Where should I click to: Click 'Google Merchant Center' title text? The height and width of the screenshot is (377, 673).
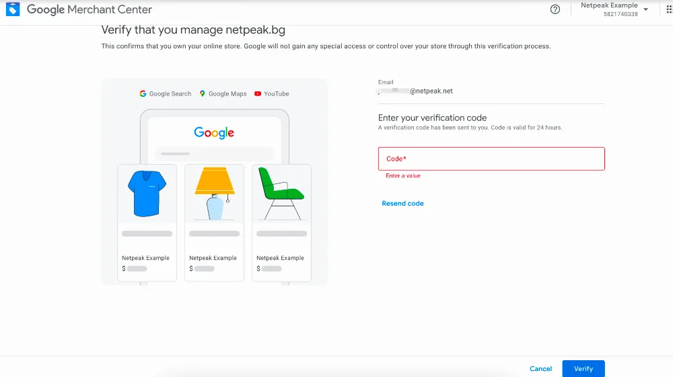(90, 9)
